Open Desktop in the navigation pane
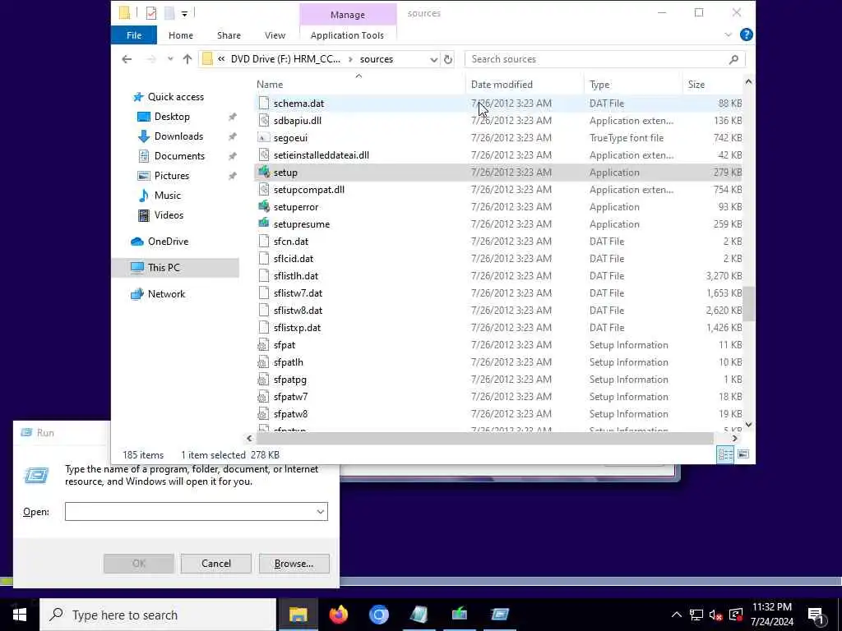 point(172,117)
